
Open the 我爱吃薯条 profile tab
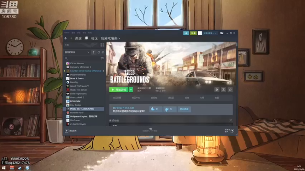click(x=110, y=38)
